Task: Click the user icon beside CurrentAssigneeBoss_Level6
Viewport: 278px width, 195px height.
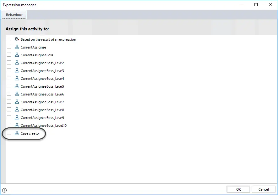Action: (x=17, y=94)
